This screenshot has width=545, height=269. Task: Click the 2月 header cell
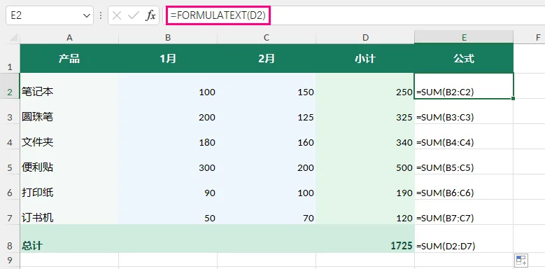(267, 58)
